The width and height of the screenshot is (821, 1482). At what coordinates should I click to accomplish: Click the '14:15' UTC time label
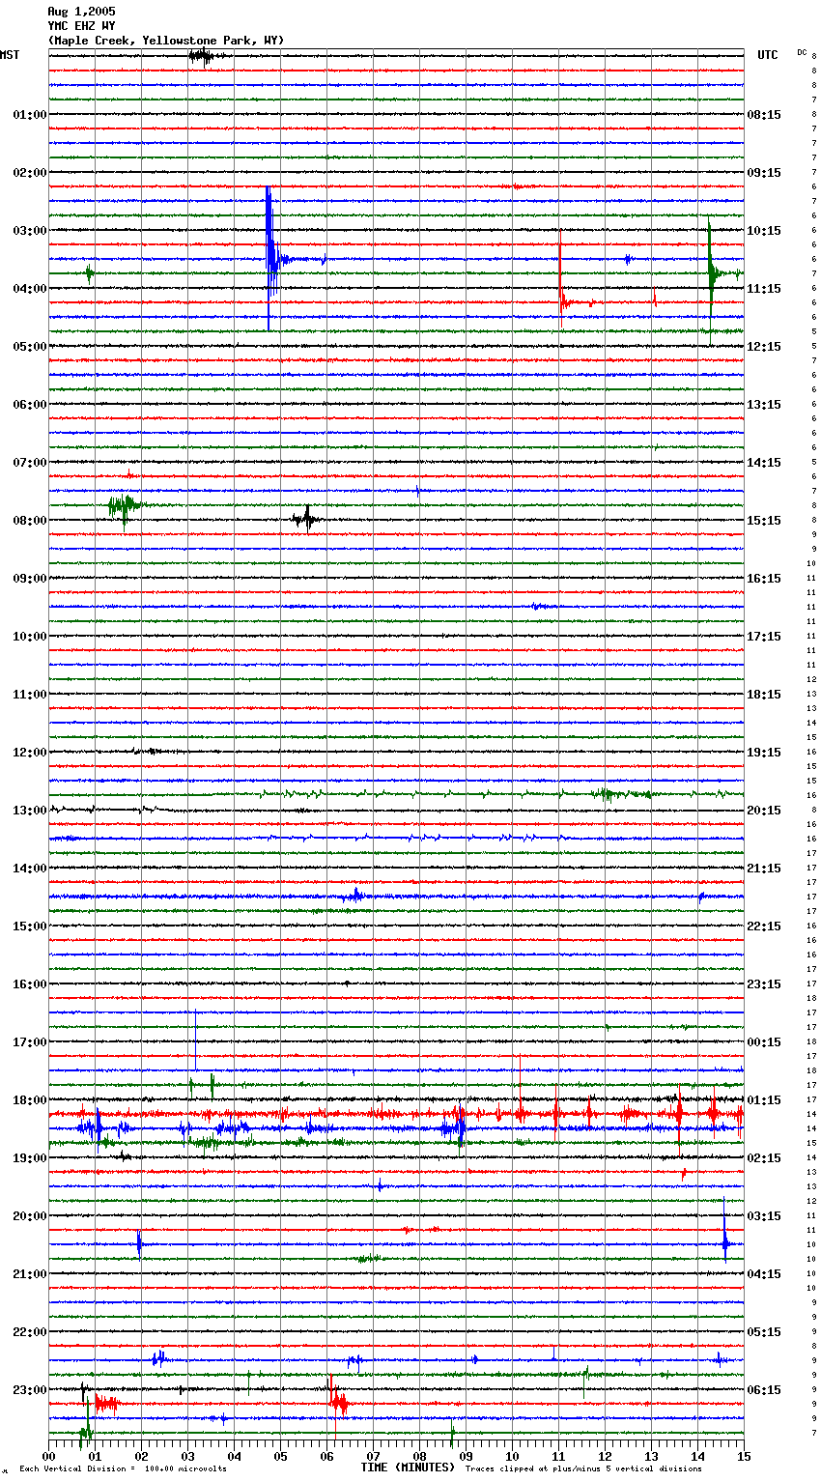click(764, 463)
